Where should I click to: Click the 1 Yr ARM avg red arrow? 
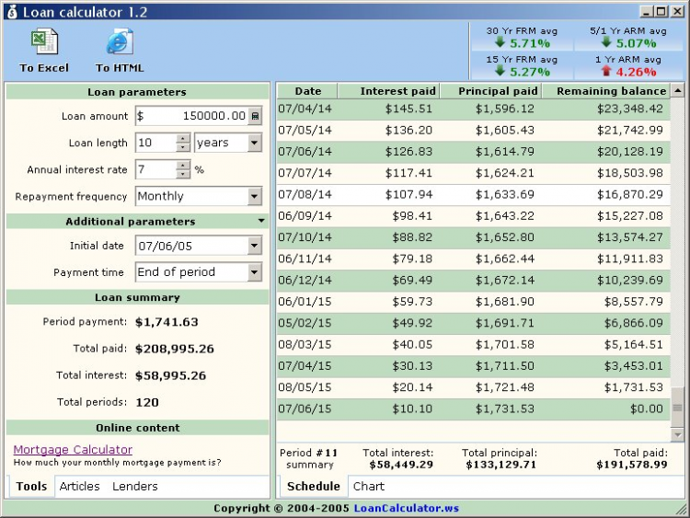pyautogui.click(x=604, y=72)
